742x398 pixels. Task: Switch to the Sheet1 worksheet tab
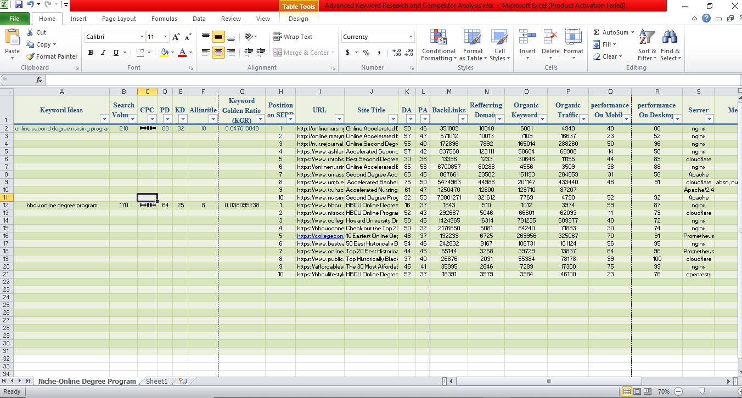coord(155,380)
